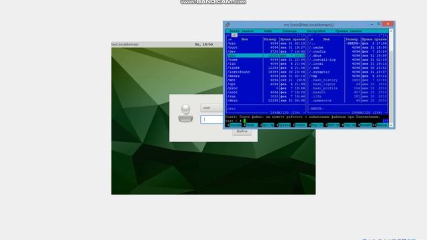This screenshot has width=427, height=240.
Task: Select highlighted /etc row in left panel
Action: tap(266, 55)
